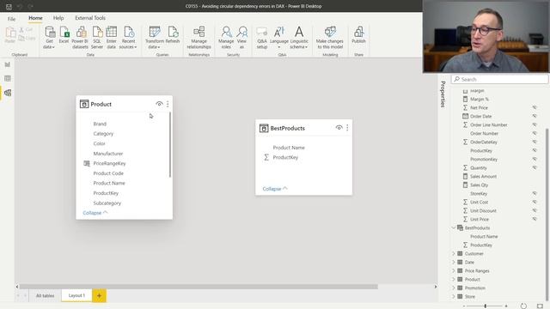Toggle hidden state of Unit Price field
Viewport: 550px width, 309px height.
coord(535,219)
